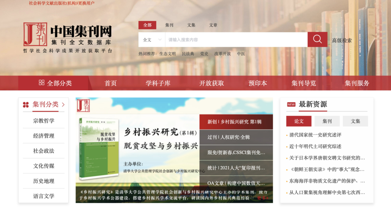Image resolution: width=391 pixels, height=207 pixels.
Task: Switch 最新资源 to 文集 tab
Action: [355, 121]
